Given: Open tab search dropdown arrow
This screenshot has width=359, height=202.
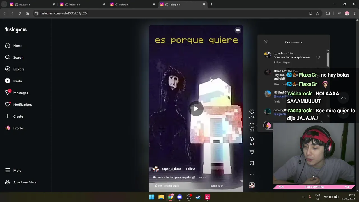Looking at the screenshot, I should click(4, 4).
